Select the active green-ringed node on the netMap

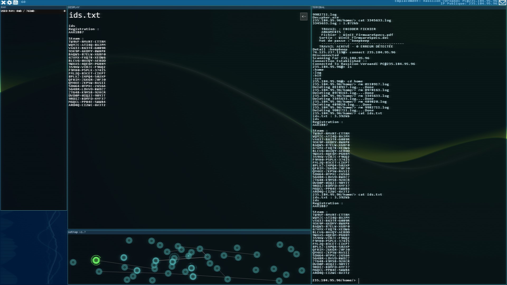96,260
